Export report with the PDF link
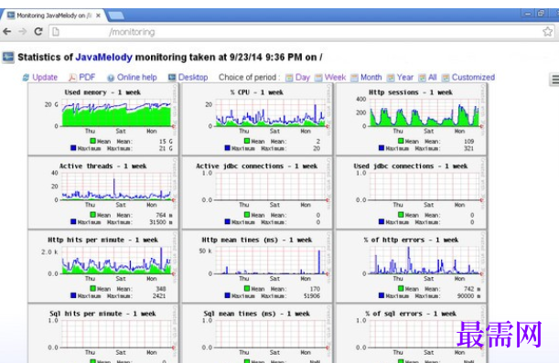The image size is (559, 363). click(87, 78)
